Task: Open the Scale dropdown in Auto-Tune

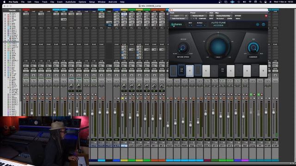Action: [x=201, y=25]
